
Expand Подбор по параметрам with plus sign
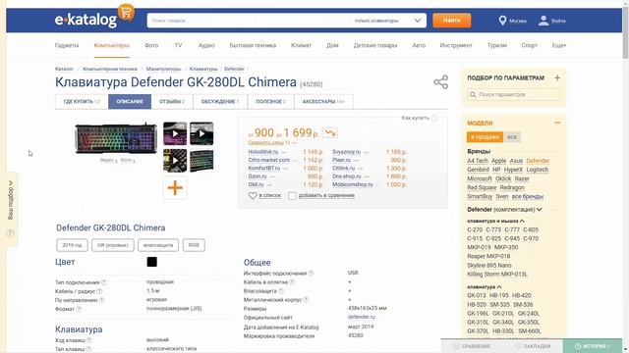[x=557, y=78]
